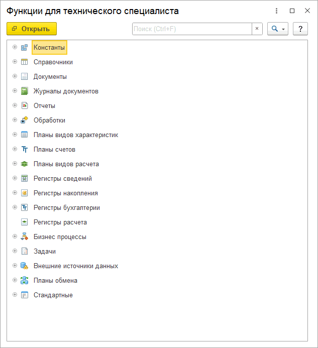Open the search magnifier dropdown button
This screenshot has width=318, height=348.
(x=278, y=29)
